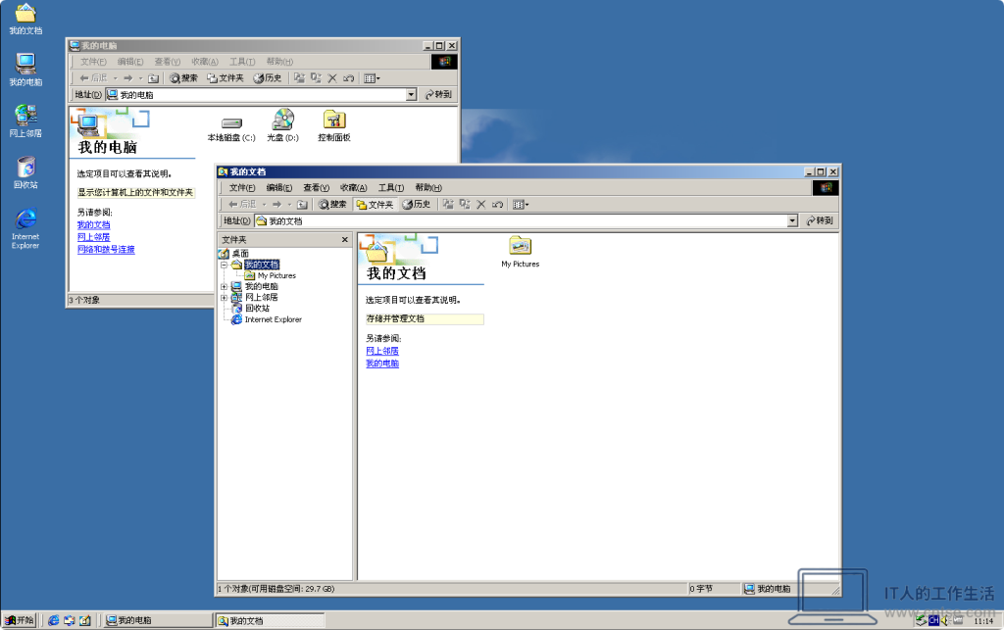Click Move To icon in 我的文档 toolbar
The width and height of the screenshot is (1004, 630).
tap(448, 204)
